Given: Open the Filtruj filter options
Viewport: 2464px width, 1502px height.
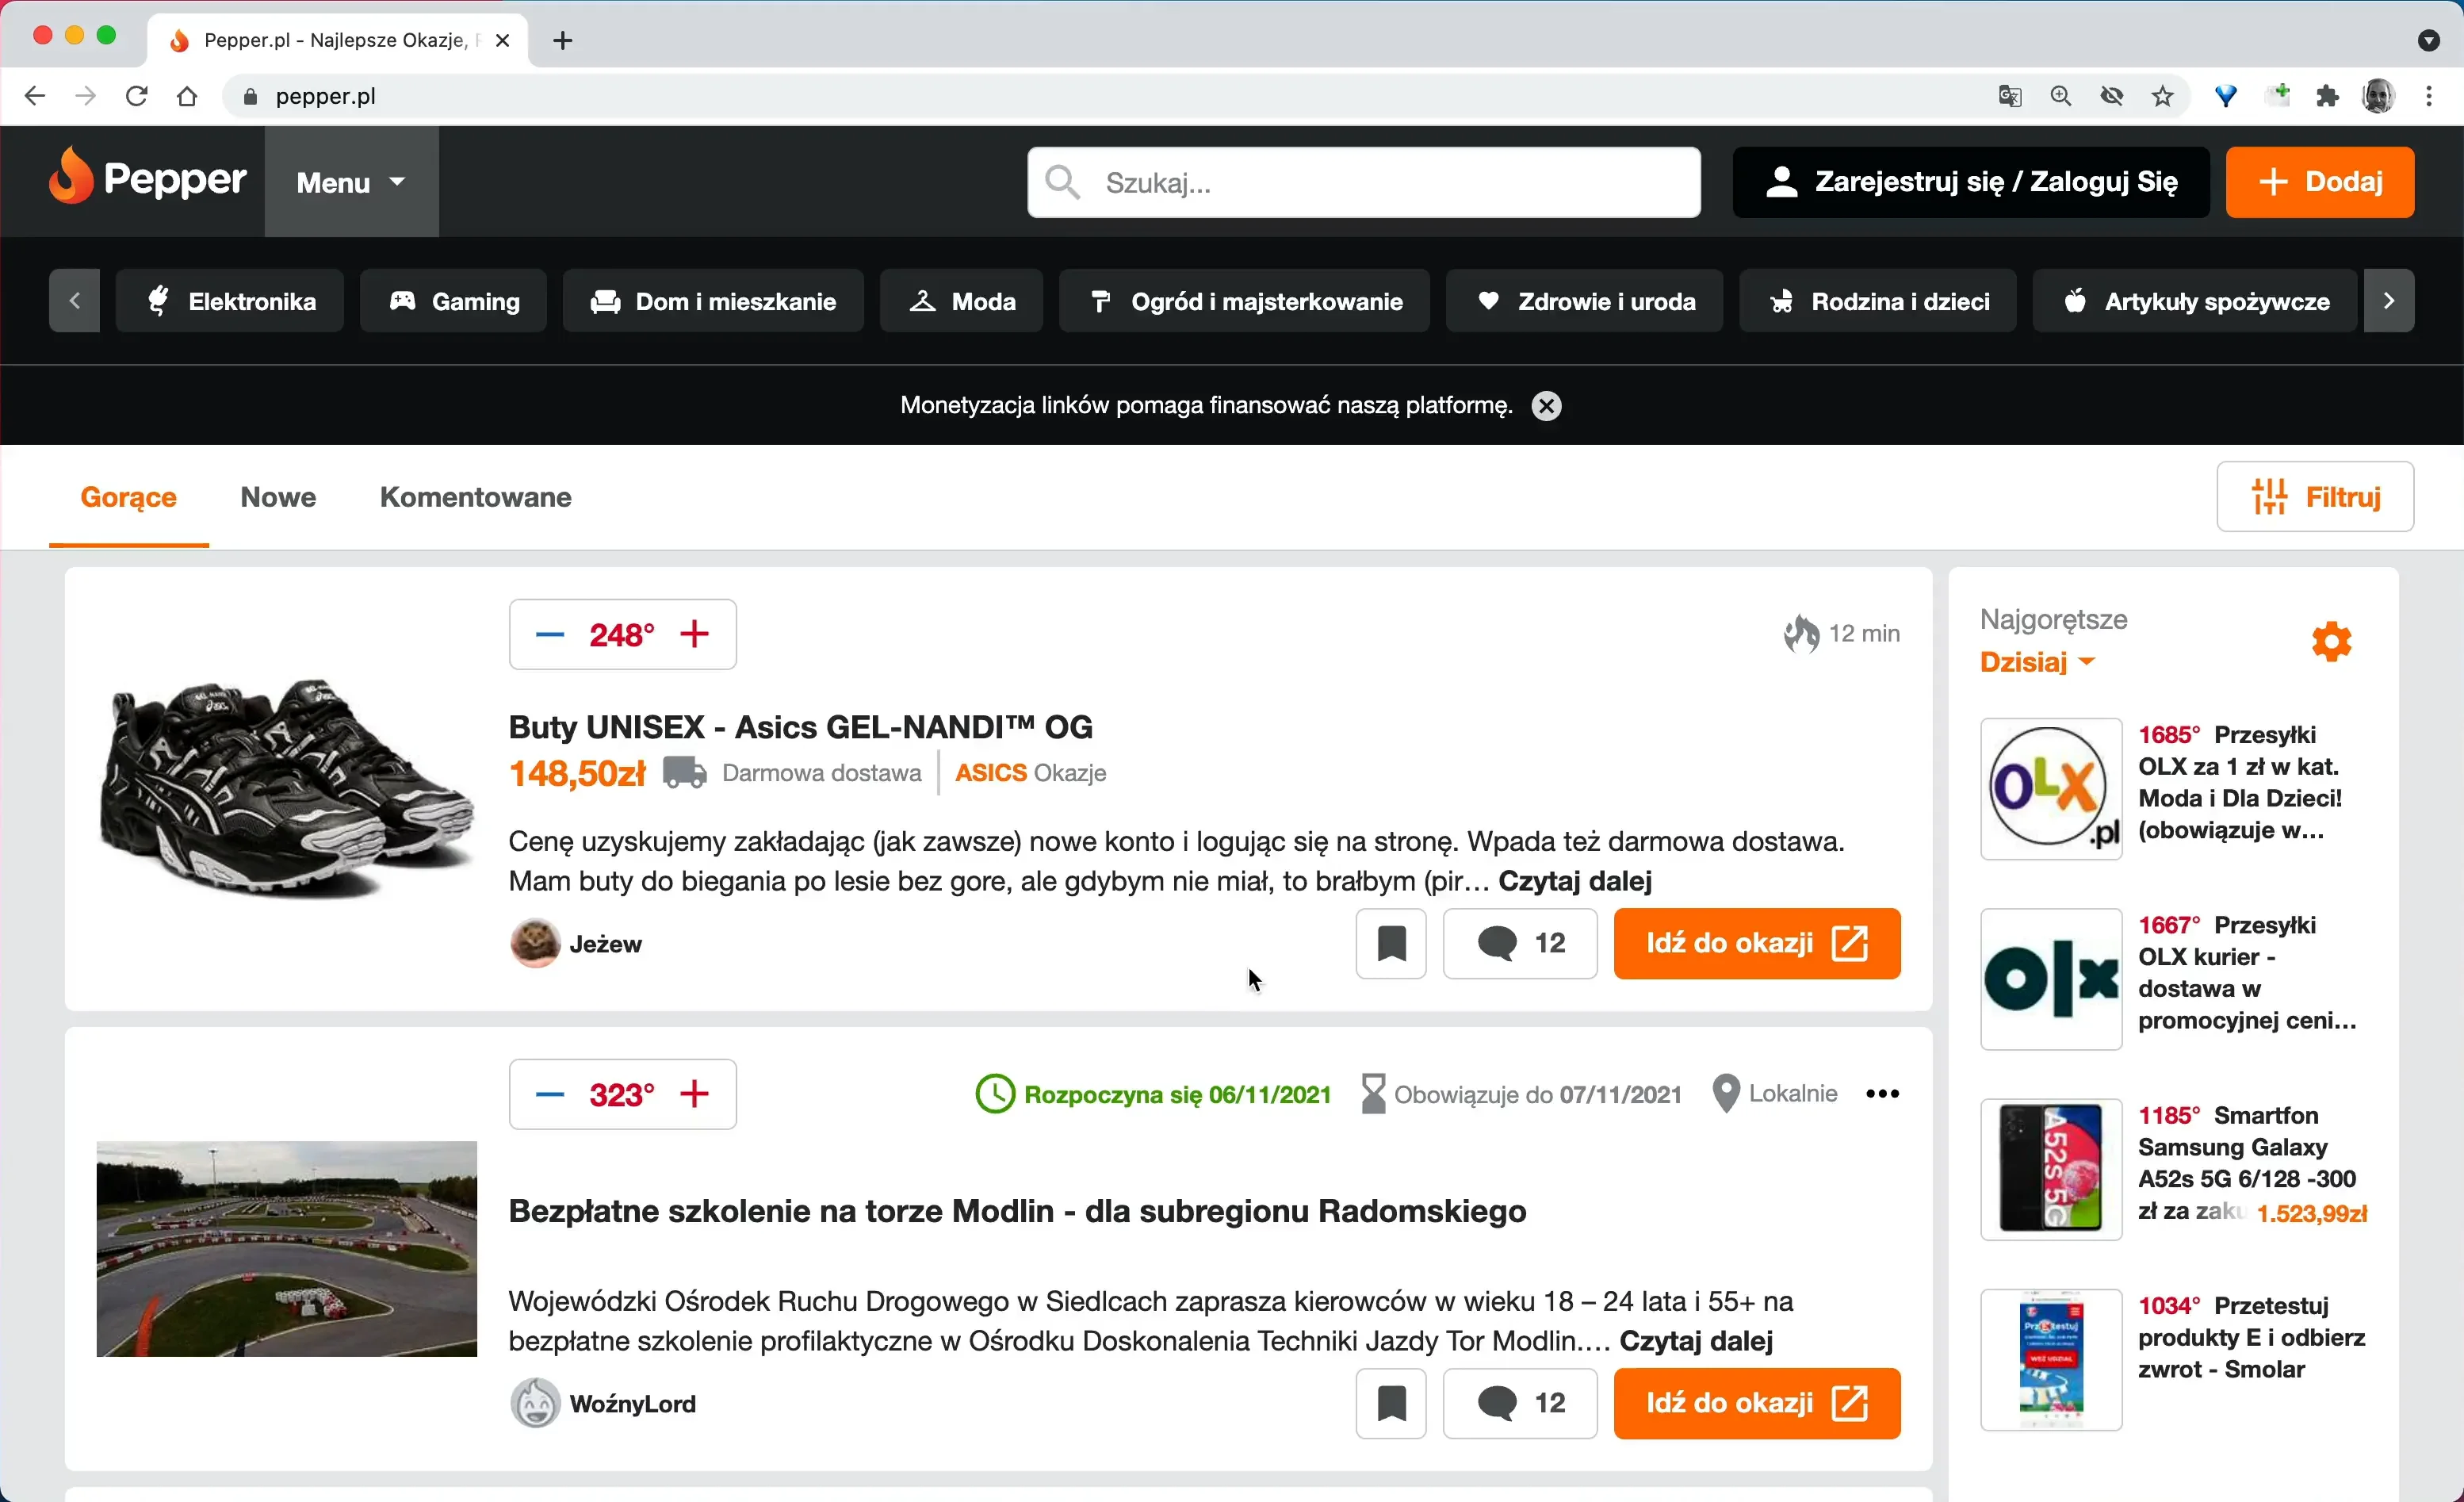Looking at the screenshot, I should [x=2315, y=497].
